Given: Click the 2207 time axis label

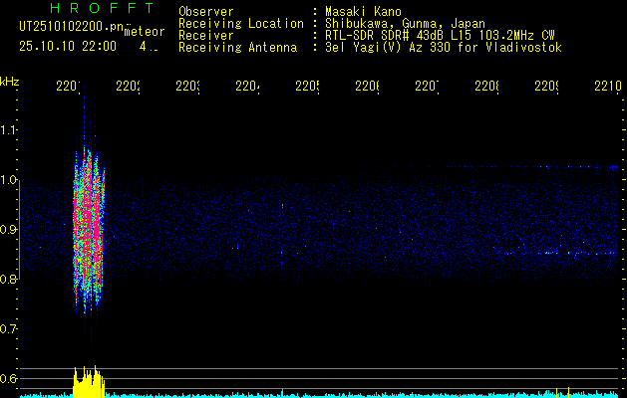Looking at the screenshot, I should [x=427, y=87].
